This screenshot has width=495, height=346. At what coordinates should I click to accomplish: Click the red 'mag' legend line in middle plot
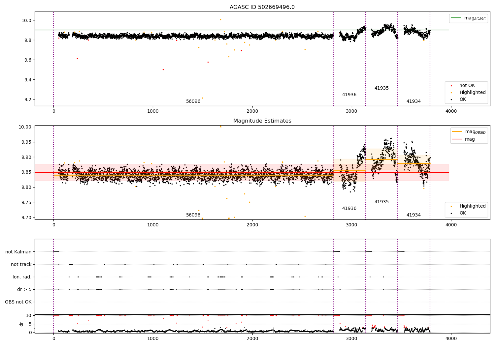(x=457, y=139)
